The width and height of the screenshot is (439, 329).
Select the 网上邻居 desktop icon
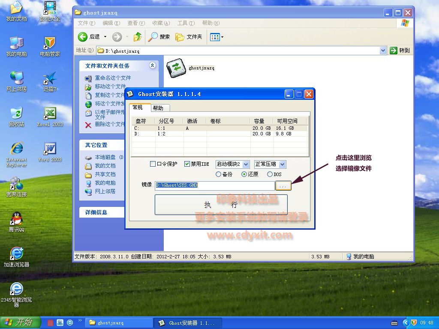pos(17,81)
